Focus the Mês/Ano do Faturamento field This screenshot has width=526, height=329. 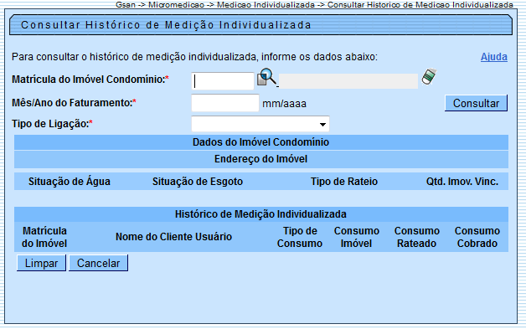click(225, 103)
